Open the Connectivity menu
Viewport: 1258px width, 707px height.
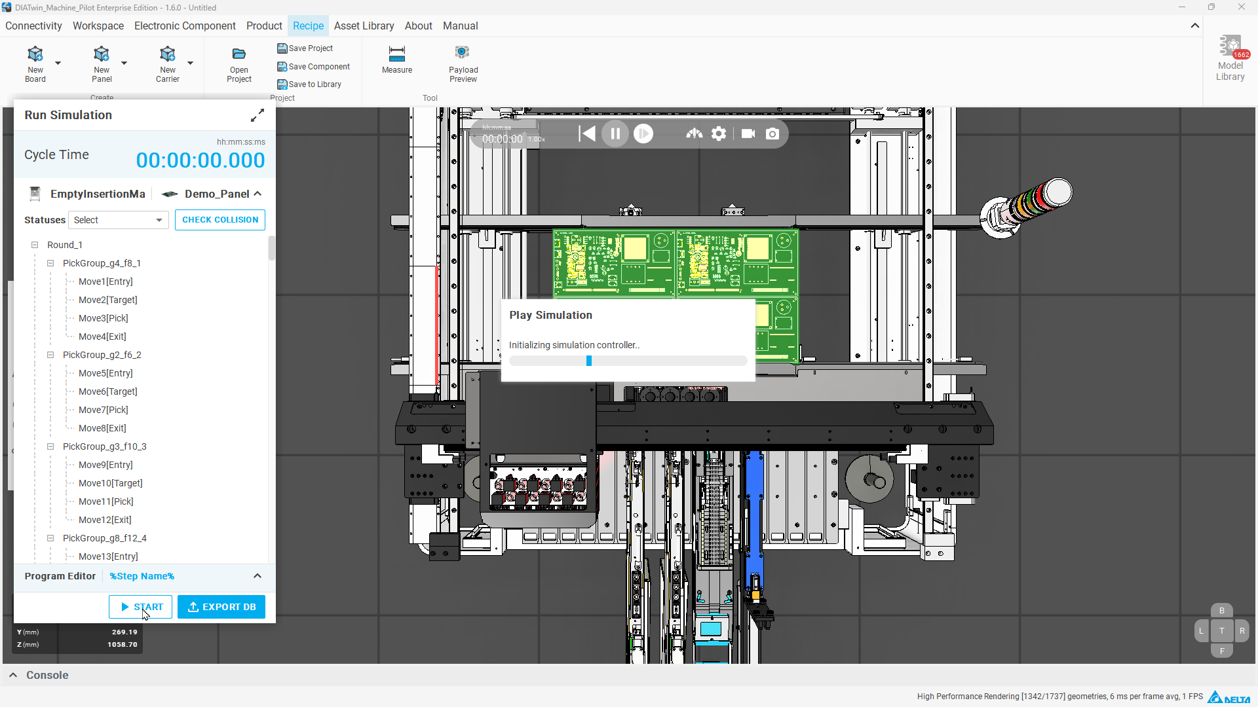[x=33, y=26]
